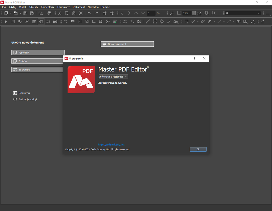Viewport: 272px width, 211px height.
Task: Select the Pencil drawing tool
Action: (x=168, y=21)
